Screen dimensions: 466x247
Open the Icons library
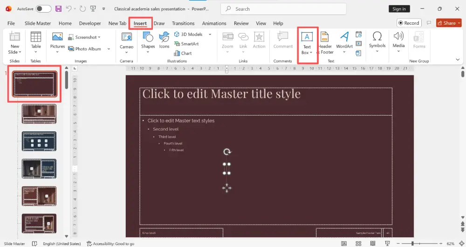tap(164, 41)
